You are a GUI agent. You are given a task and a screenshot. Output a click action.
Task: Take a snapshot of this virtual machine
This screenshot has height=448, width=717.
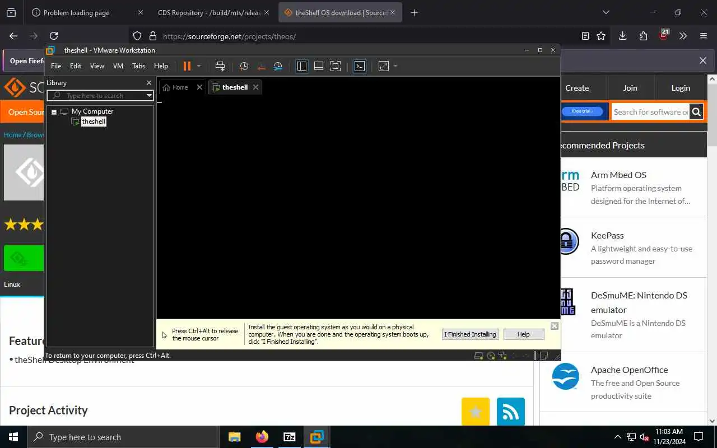244,66
